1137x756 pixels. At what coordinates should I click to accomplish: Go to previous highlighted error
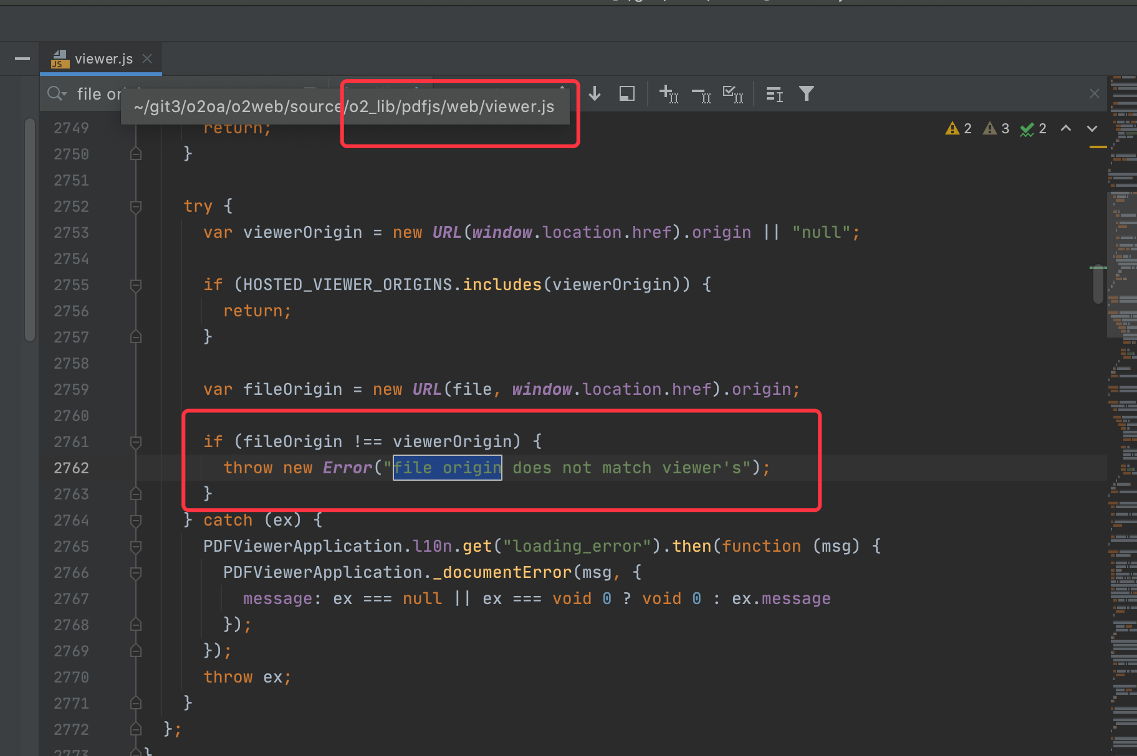1066,128
